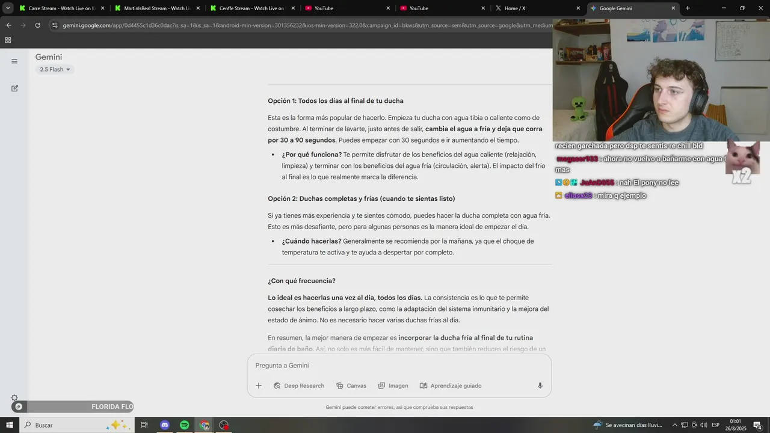Start a new chat with the edit icon
This screenshot has height=433, width=770.
point(14,88)
